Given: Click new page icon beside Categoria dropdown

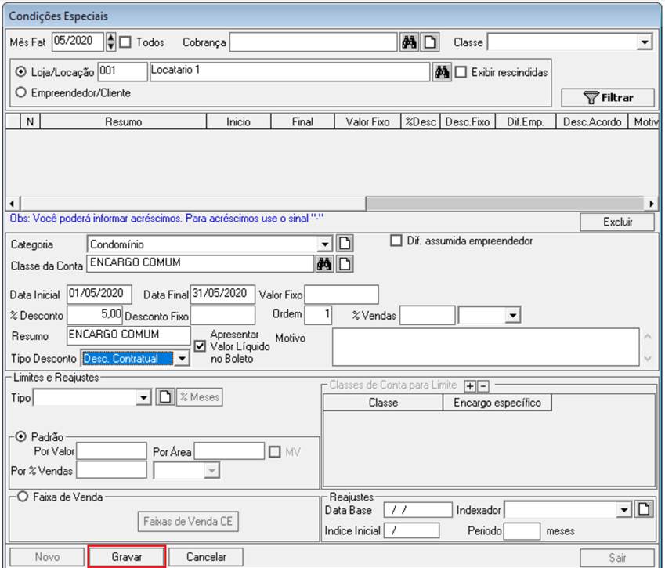Looking at the screenshot, I should click(x=345, y=244).
